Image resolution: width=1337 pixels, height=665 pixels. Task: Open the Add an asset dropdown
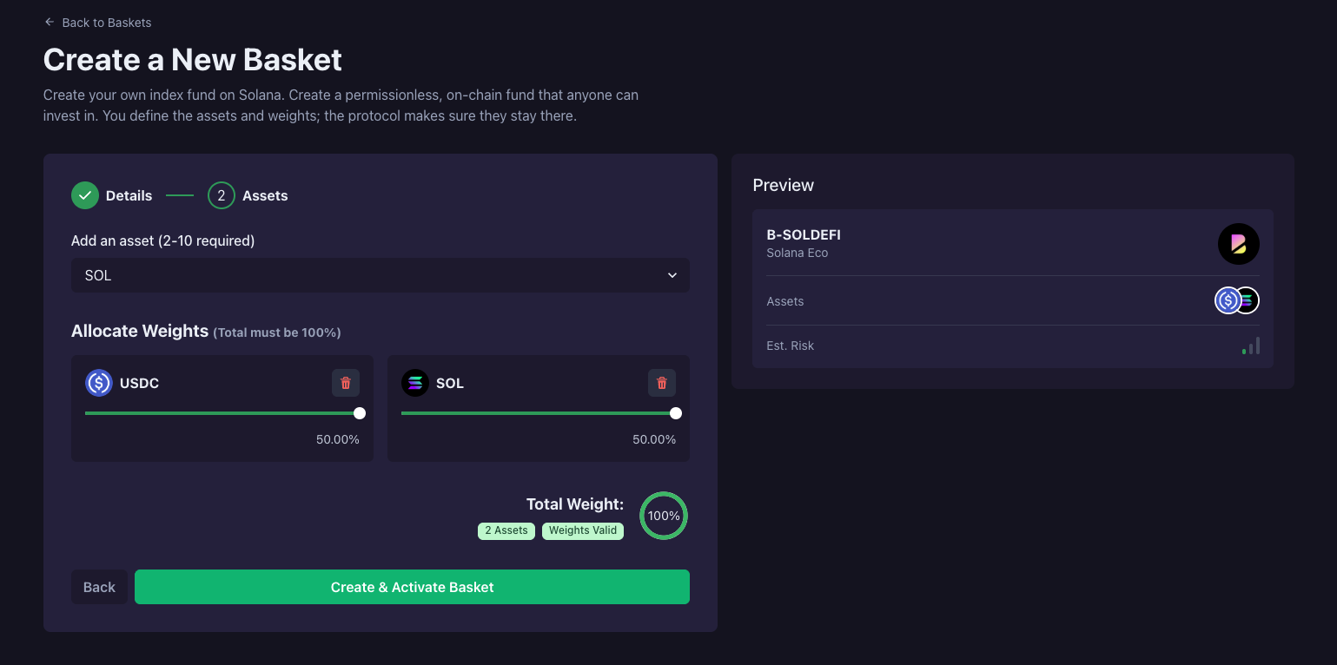pyautogui.click(x=380, y=275)
